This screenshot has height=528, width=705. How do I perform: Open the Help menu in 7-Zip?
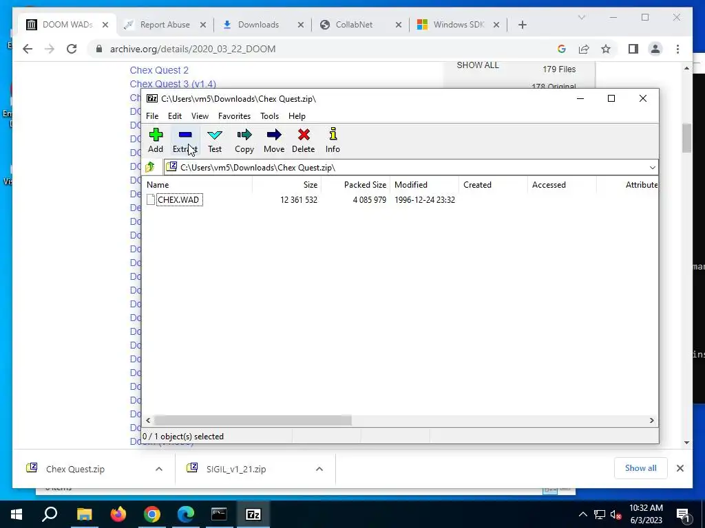coord(297,115)
